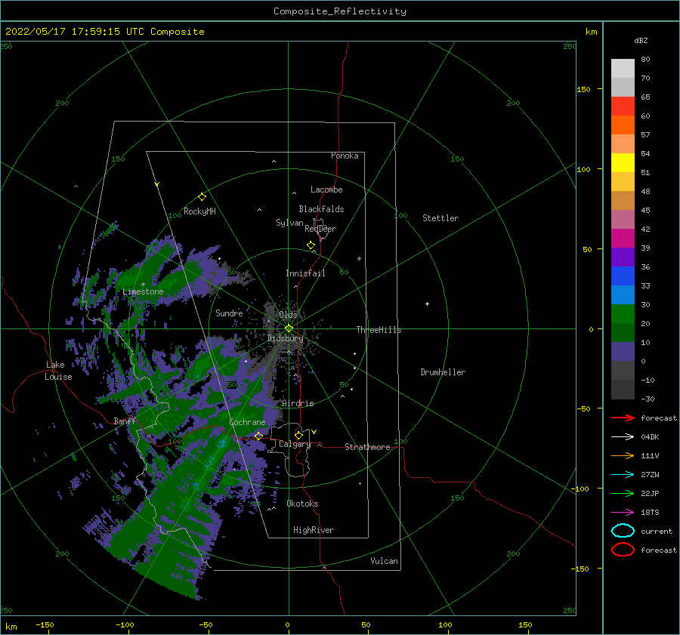Click the Lacombe town label
Viewport: 680px width, 635px height.
(326, 190)
